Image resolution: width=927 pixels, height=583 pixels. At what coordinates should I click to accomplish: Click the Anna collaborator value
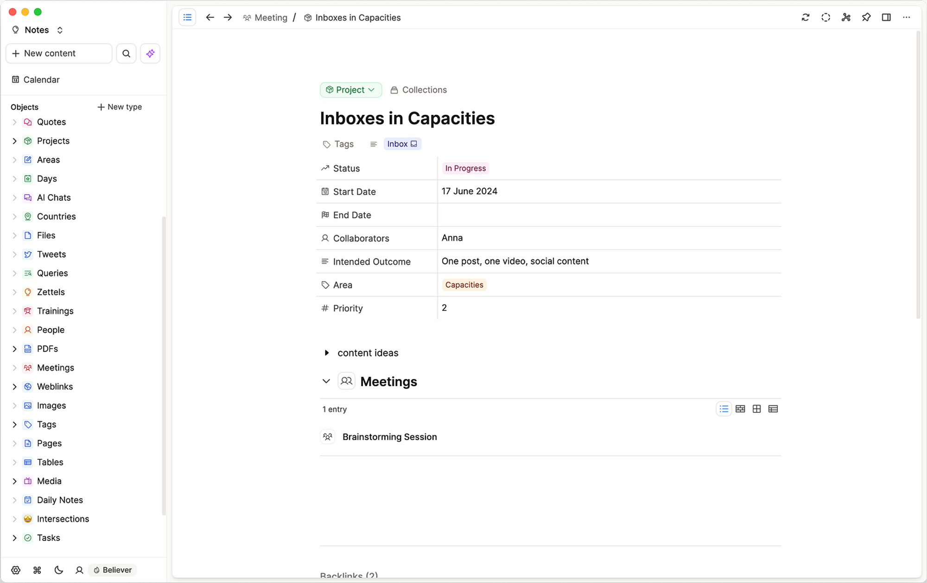coord(452,238)
